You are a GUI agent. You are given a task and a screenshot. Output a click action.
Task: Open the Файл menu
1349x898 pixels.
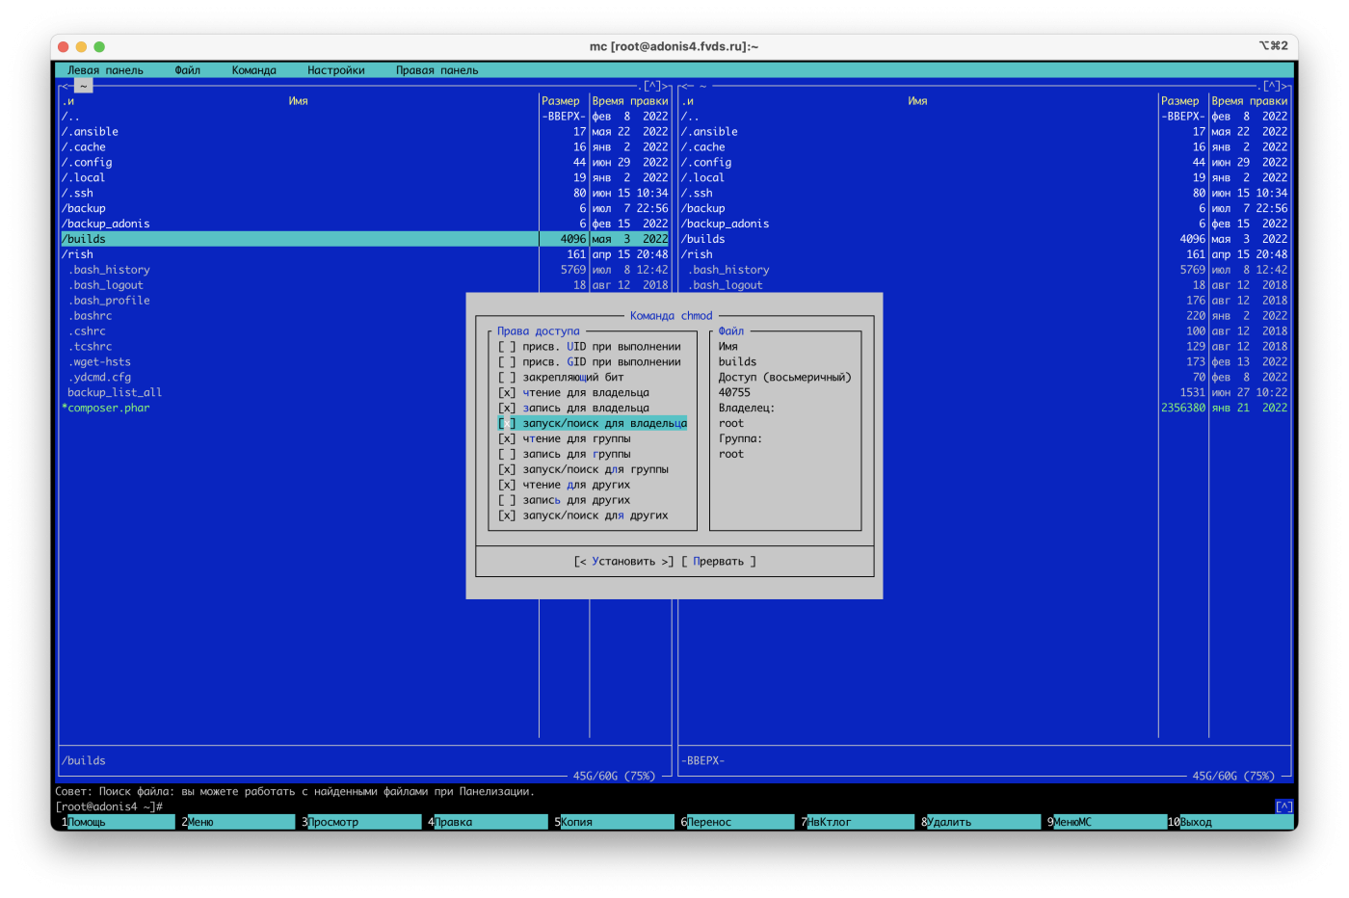click(x=188, y=70)
